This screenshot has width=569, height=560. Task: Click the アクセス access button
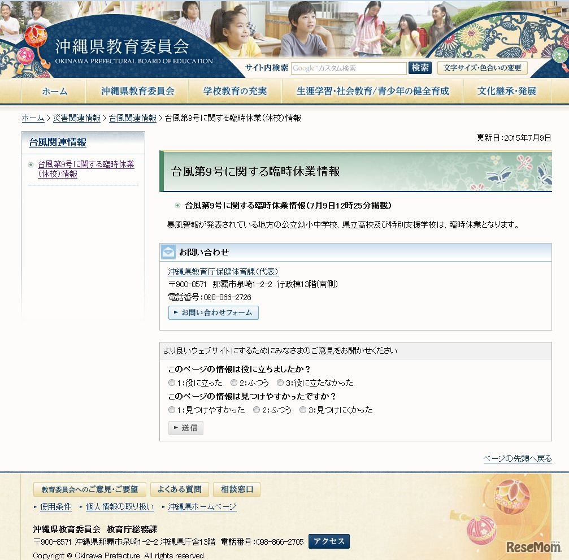click(x=329, y=541)
